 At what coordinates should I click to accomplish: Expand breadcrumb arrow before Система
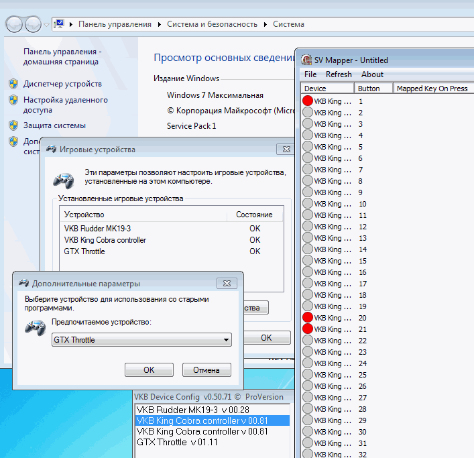(x=265, y=24)
